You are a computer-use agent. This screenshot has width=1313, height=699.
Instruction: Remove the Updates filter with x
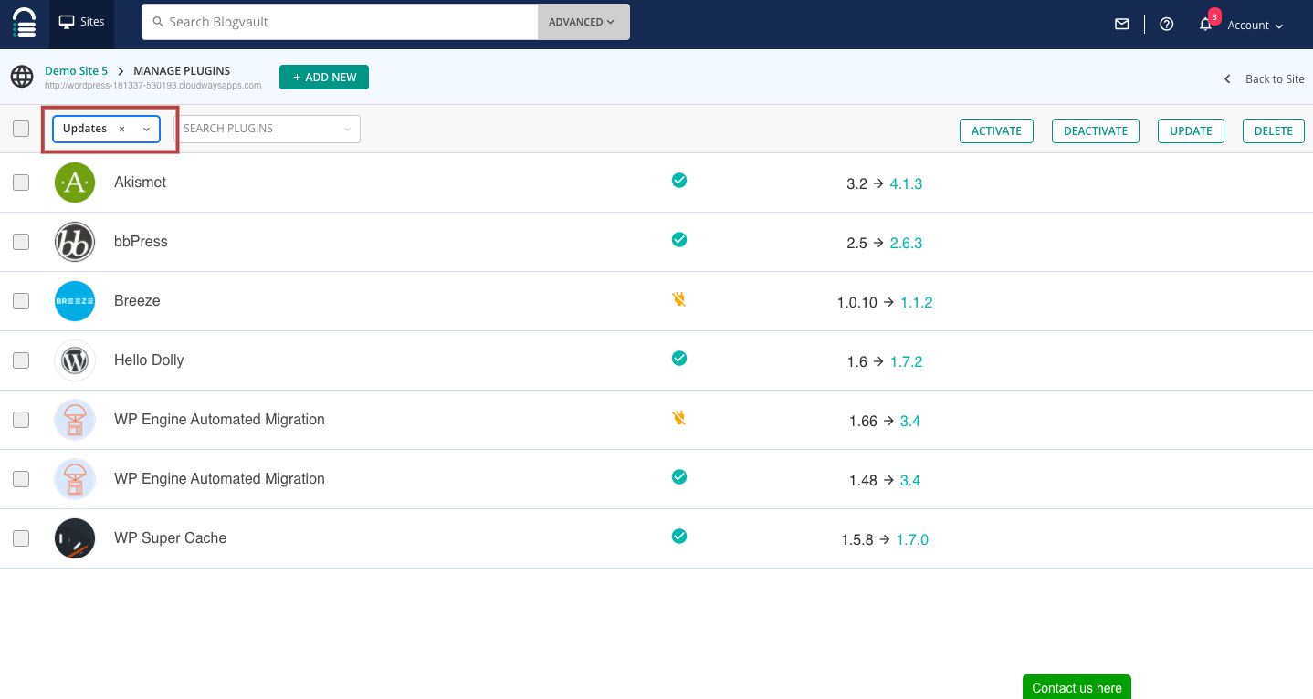tap(121, 130)
